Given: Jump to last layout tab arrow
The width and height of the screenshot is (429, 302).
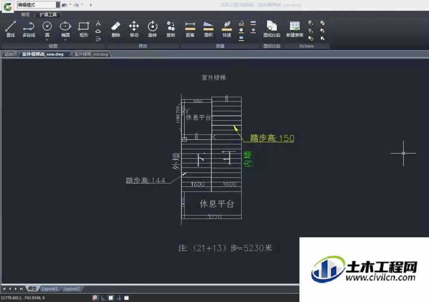Looking at the screenshot, I should [21, 289].
